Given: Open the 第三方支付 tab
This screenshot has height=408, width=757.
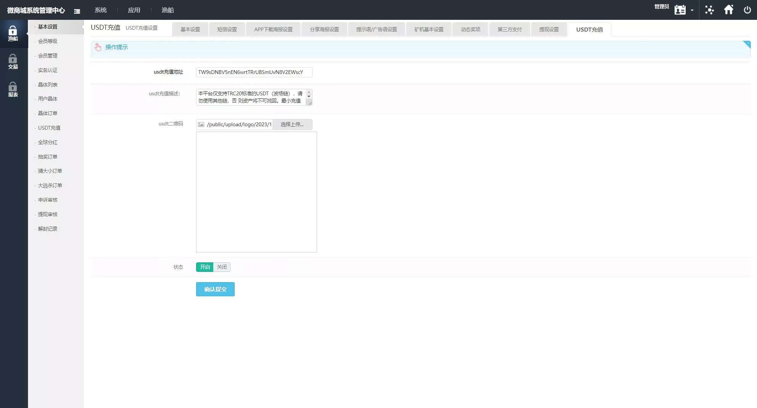Looking at the screenshot, I should (509, 29).
